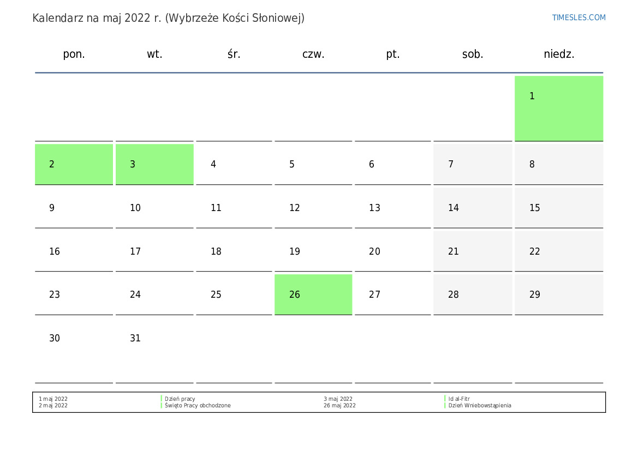
Task: Select day 12 in the calendar
Action: click(313, 208)
